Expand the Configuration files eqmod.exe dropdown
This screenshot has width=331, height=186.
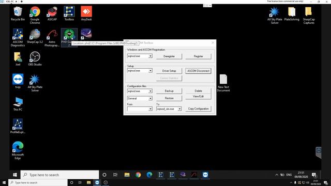tap(151, 91)
